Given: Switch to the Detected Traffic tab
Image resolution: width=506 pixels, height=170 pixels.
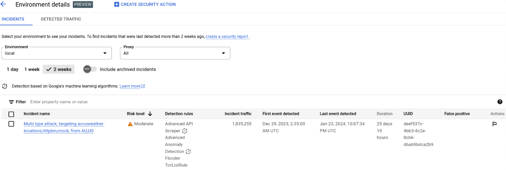Looking at the screenshot, I should click(61, 19).
